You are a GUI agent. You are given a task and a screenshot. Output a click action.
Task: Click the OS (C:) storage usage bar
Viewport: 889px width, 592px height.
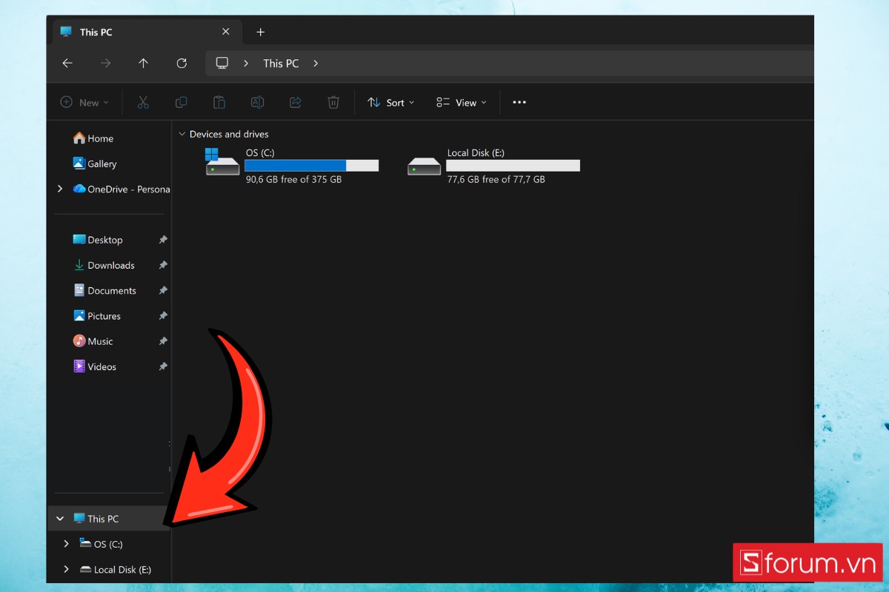point(311,165)
